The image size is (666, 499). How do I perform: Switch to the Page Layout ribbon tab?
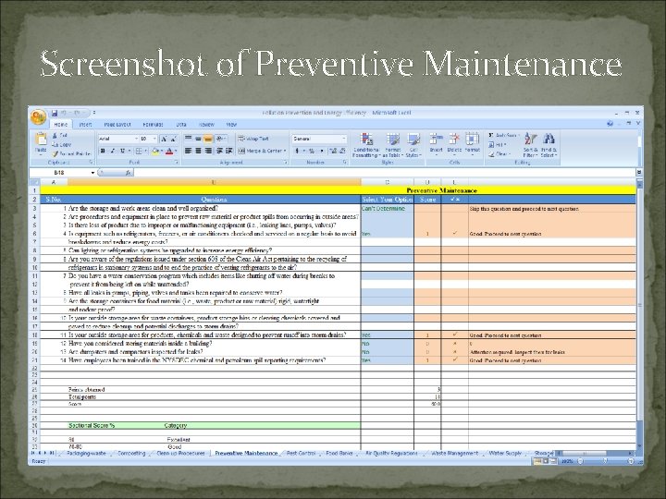pyautogui.click(x=117, y=125)
